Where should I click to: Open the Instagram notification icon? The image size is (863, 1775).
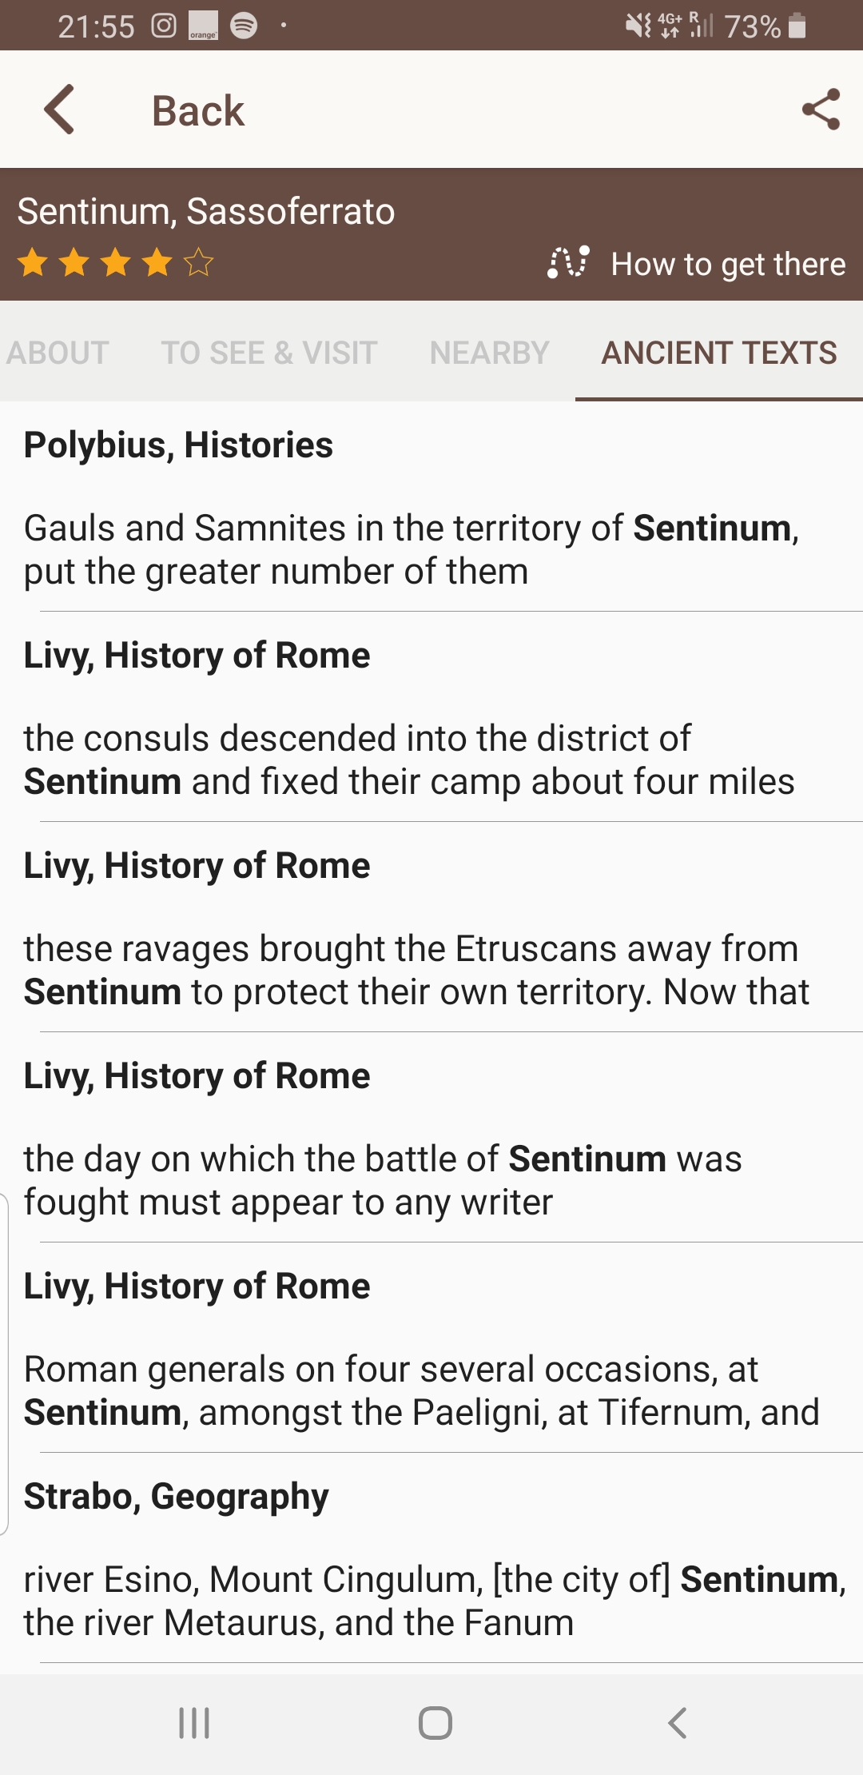click(162, 26)
